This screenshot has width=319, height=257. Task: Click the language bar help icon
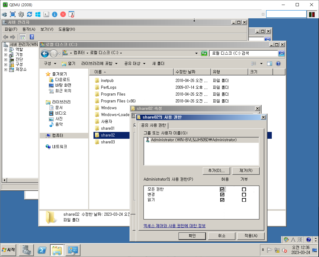tap(309, 240)
